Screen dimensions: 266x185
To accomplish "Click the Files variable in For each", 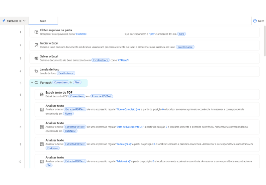I will pos(77,82).
